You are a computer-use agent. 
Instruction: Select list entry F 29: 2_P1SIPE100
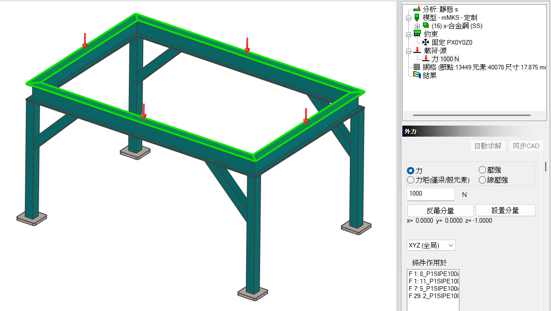click(x=433, y=296)
